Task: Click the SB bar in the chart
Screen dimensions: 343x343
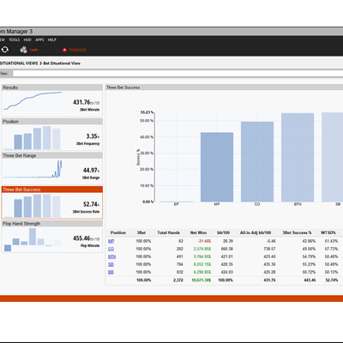Action: coord(332,157)
